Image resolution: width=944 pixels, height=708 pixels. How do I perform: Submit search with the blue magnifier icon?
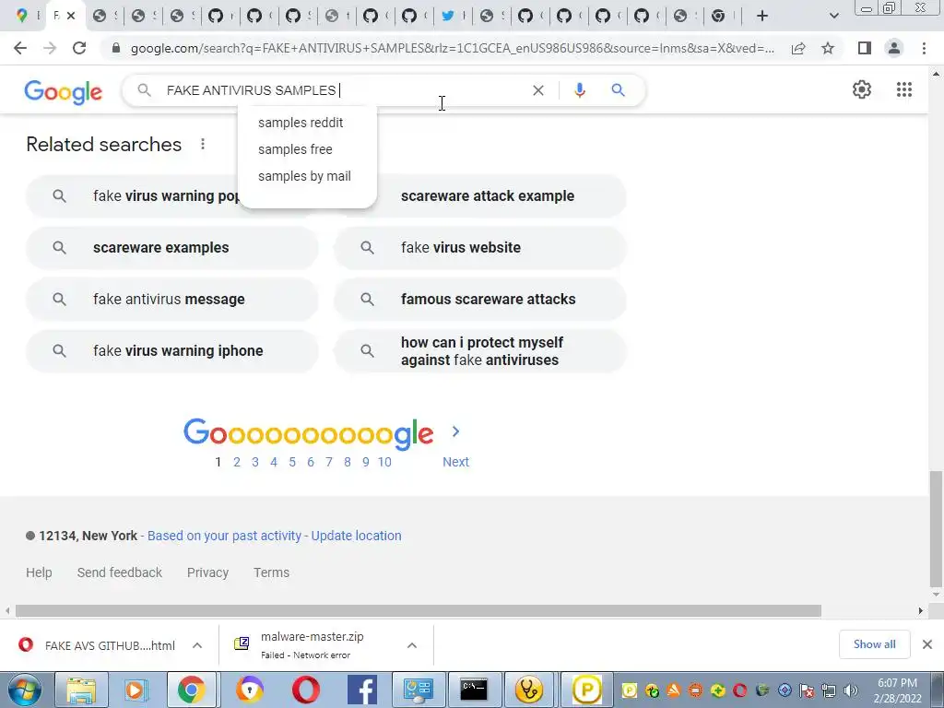[618, 90]
